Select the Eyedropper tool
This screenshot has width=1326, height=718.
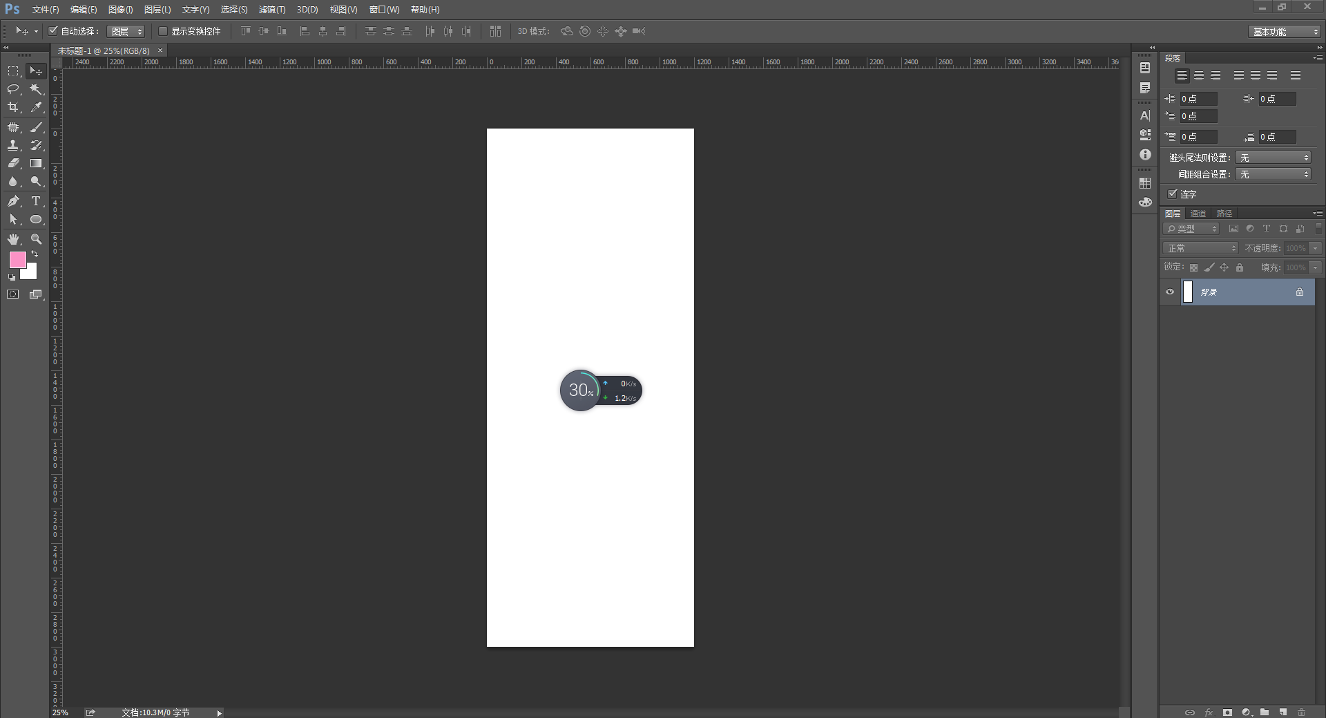36,107
